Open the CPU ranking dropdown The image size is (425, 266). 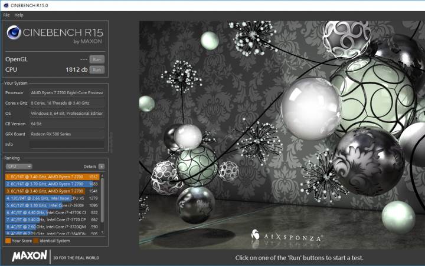[19, 166]
